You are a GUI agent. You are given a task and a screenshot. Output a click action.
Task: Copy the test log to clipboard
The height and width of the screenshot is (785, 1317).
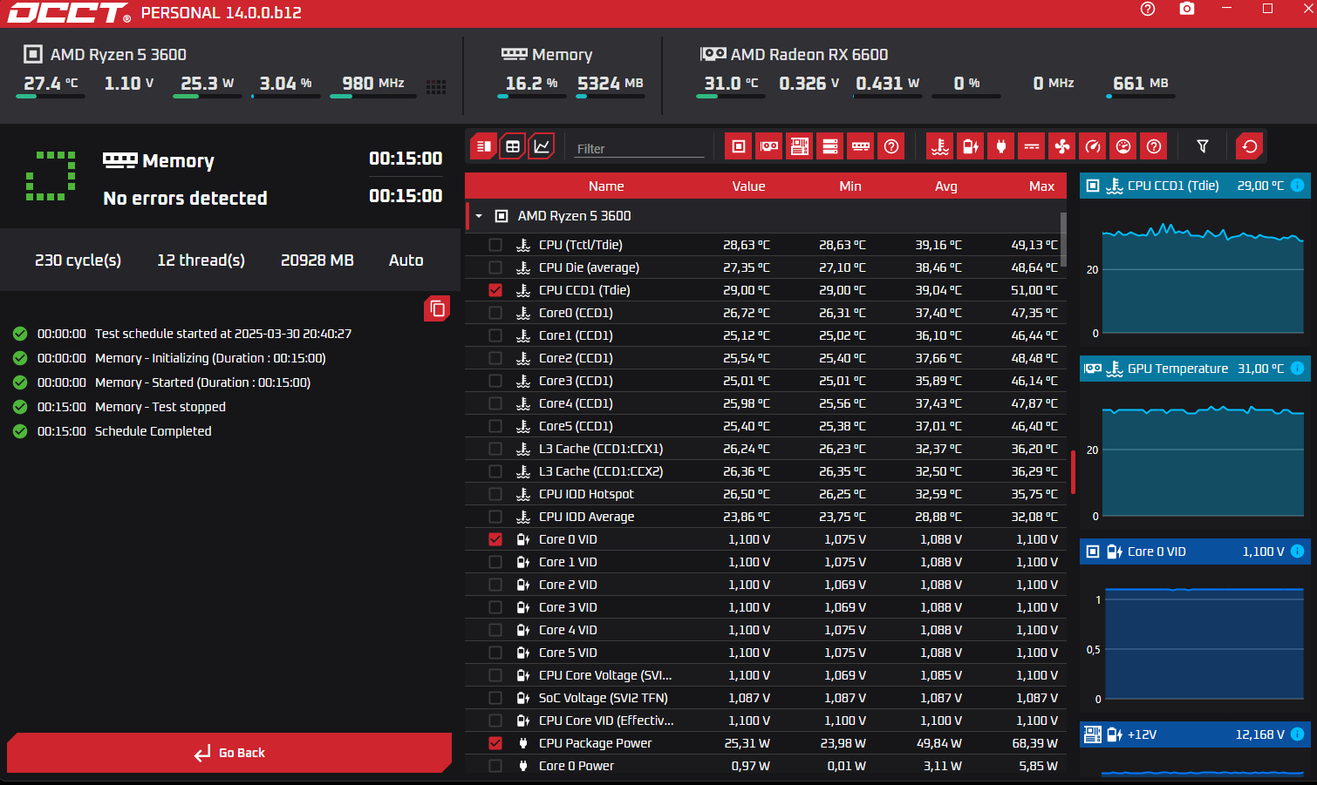437,308
